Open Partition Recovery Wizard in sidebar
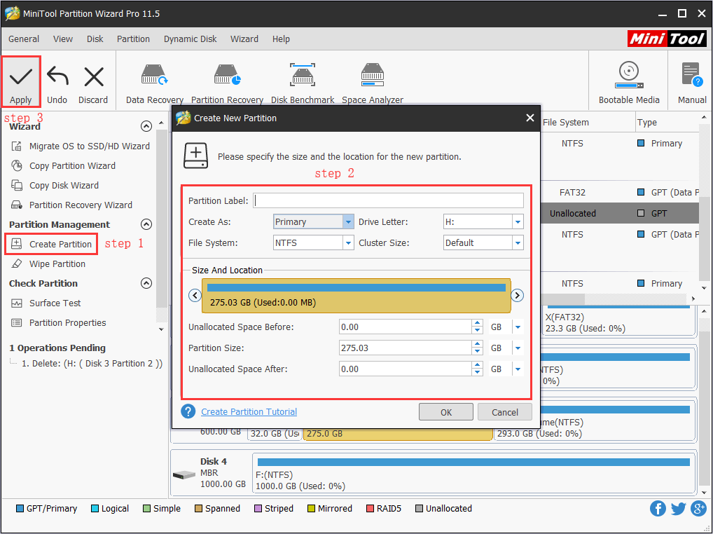This screenshot has width=713, height=534. (x=71, y=205)
